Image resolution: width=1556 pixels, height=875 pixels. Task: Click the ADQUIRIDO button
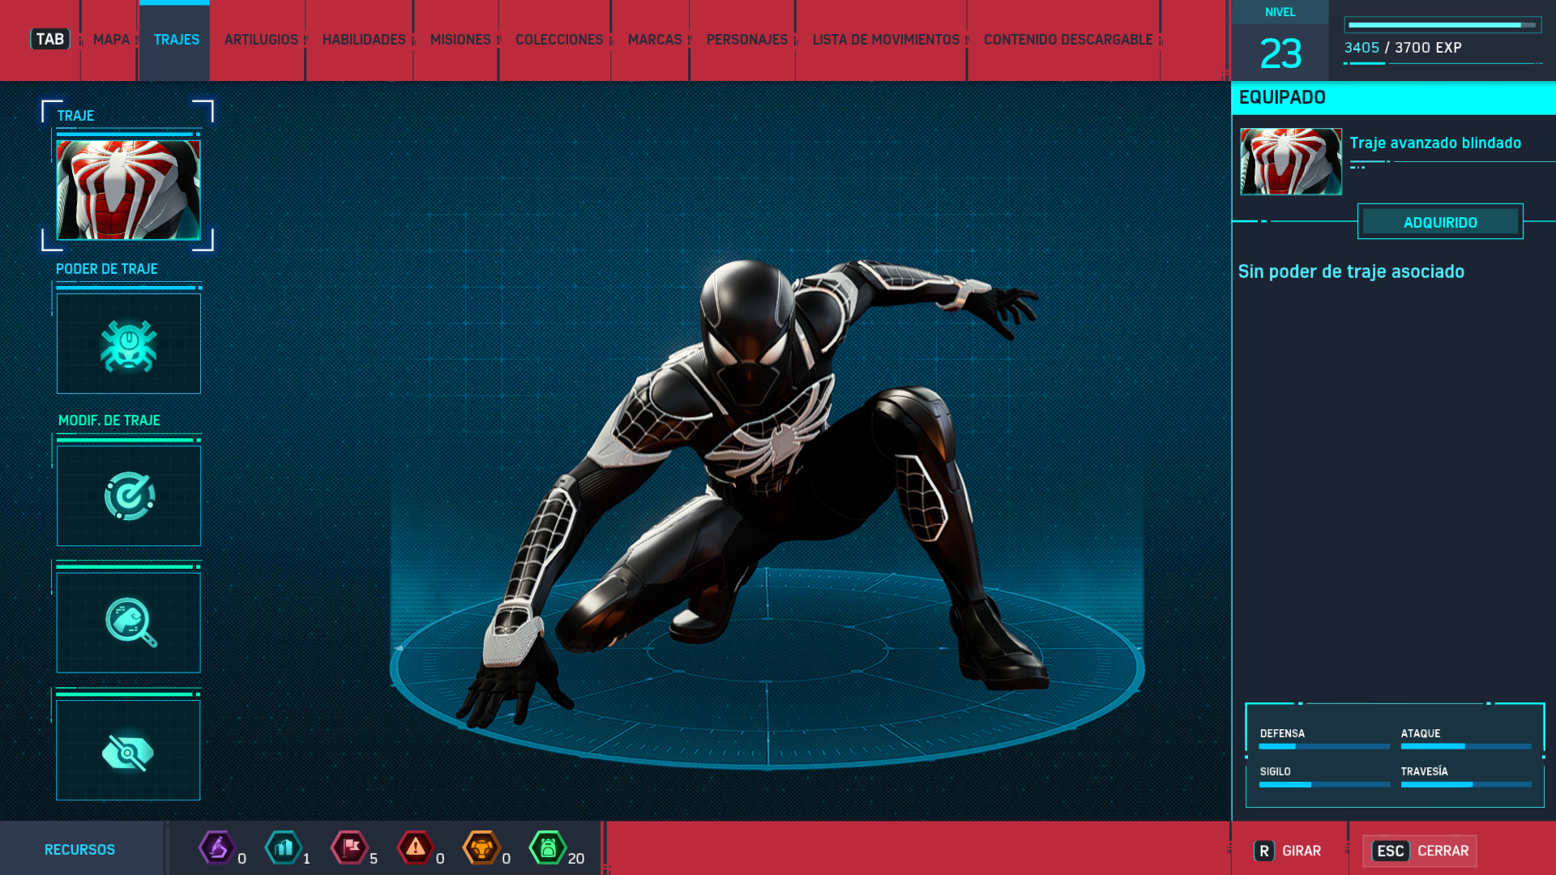[1440, 222]
